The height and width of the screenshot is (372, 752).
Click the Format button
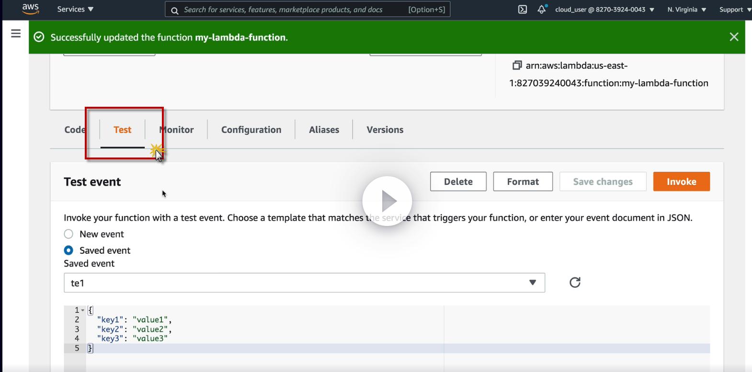[x=523, y=181]
